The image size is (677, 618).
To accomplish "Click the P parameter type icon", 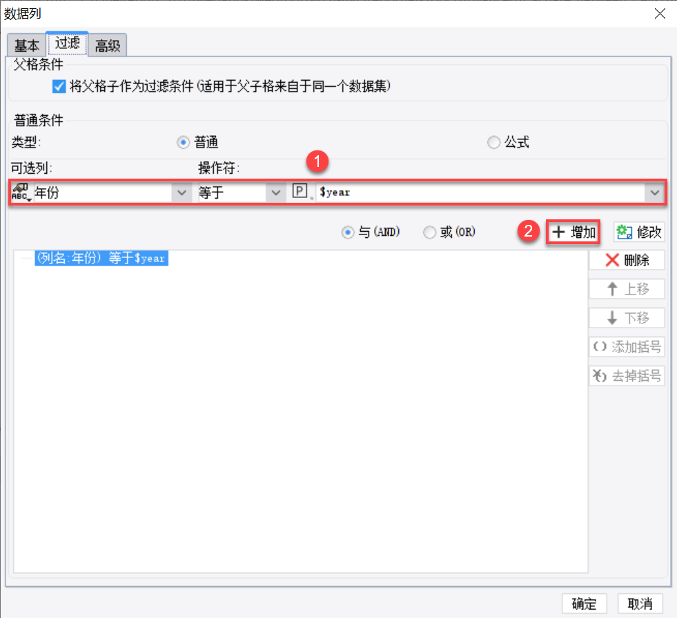I will click(300, 191).
